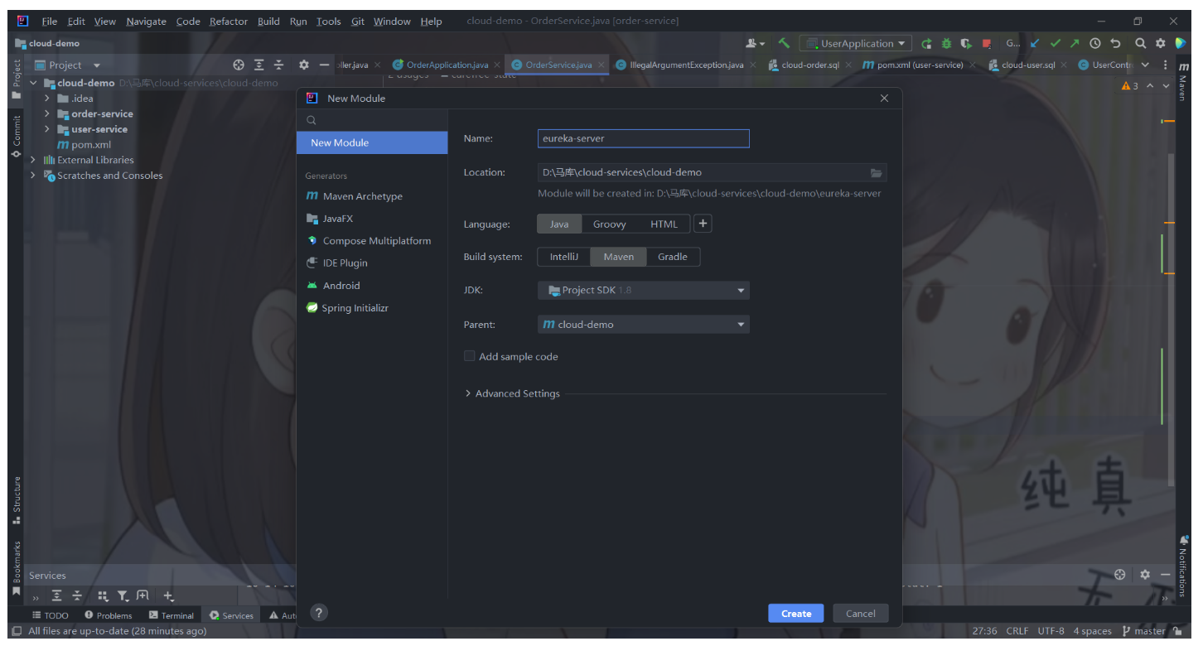Click master branch in status bar

click(x=1143, y=631)
